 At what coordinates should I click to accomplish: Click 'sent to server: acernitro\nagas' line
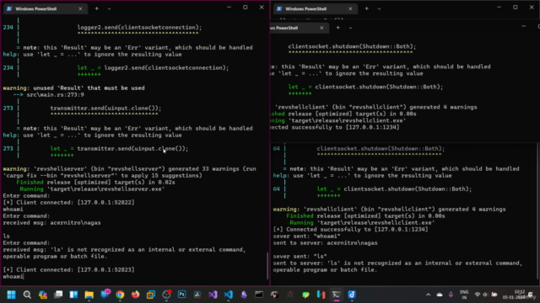click(325, 243)
